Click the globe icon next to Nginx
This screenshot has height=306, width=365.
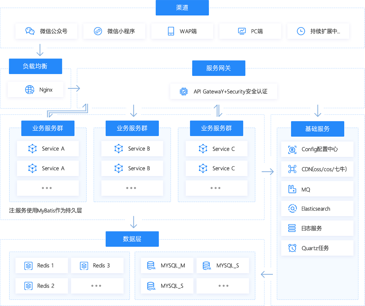pos(30,90)
